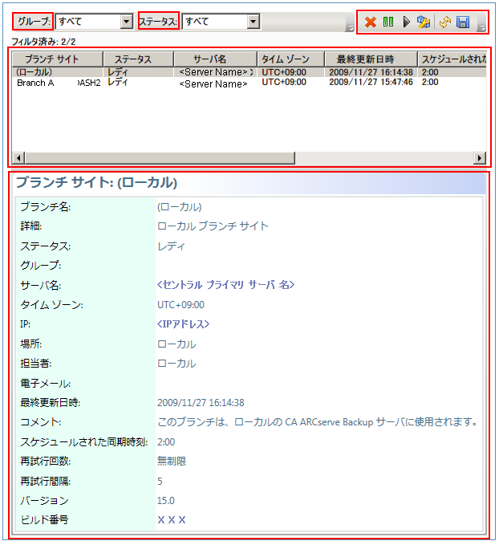Click the build number value X X X
This screenshot has height=545, width=499.
(172, 520)
